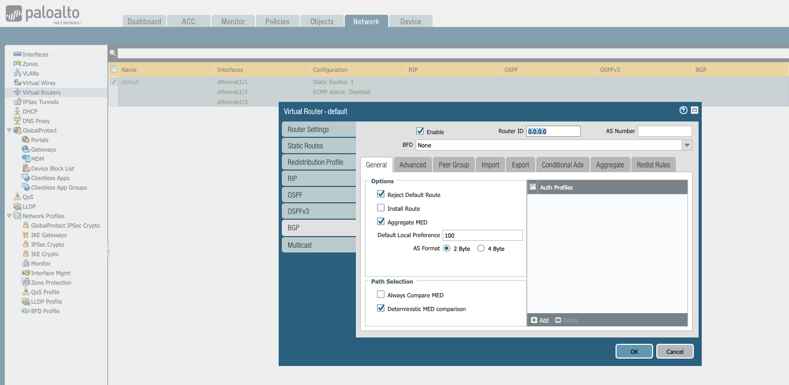Select QoS Profile tree item
The height and width of the screenshot is (385, 789).
(x=45, y=292)
